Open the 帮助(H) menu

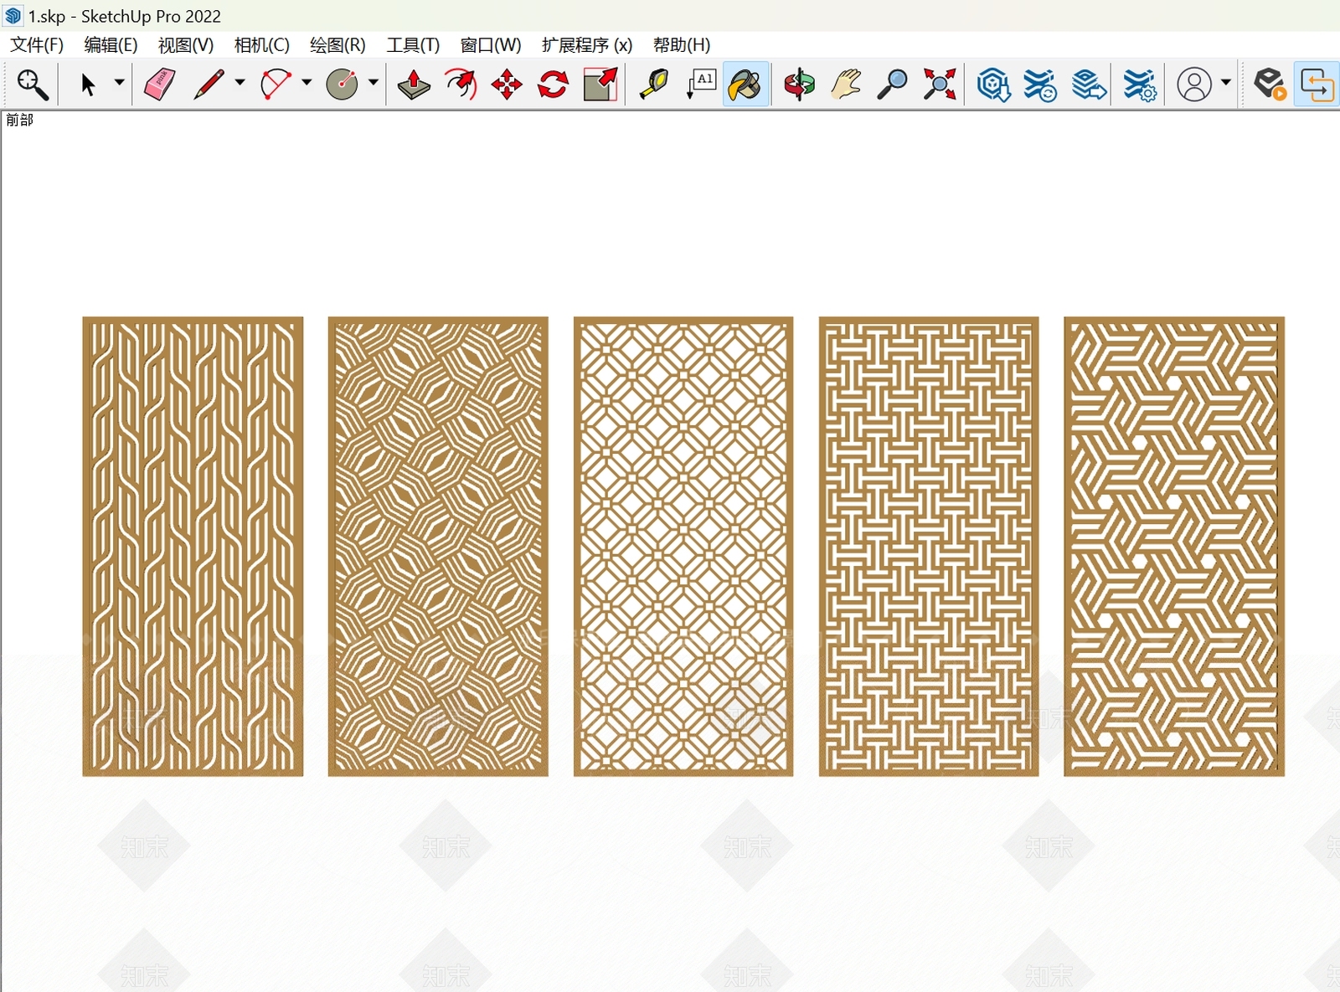tap(682, 45)
